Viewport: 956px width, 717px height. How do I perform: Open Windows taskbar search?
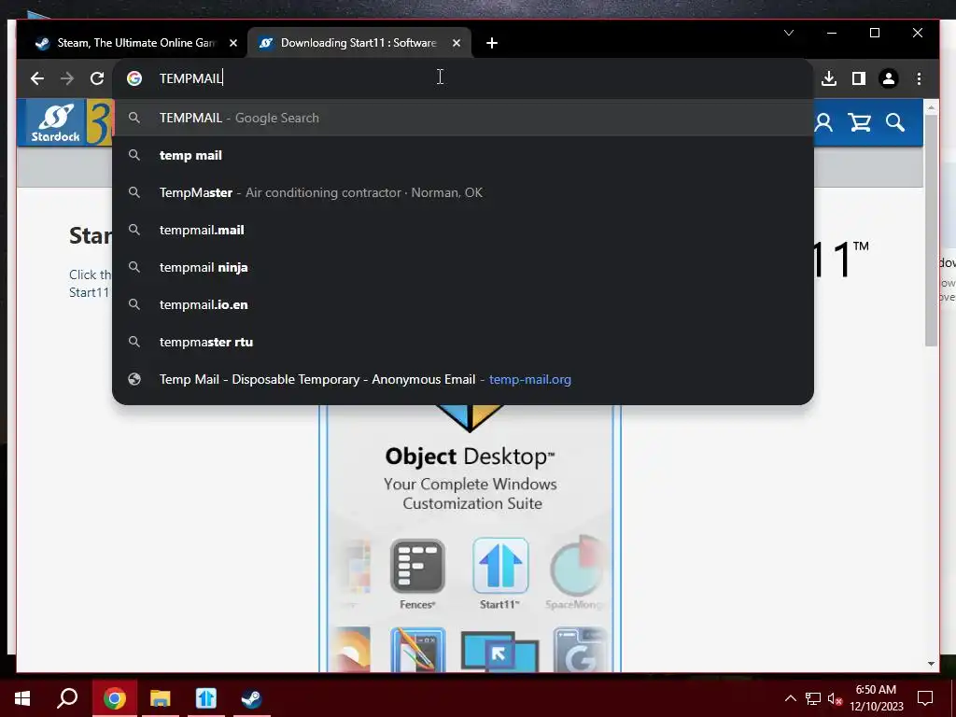pos(67,698)
